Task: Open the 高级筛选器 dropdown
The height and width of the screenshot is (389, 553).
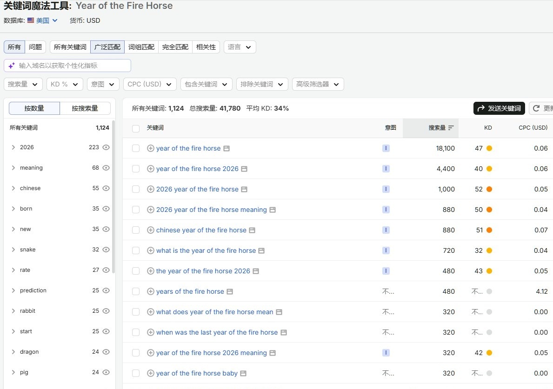Action: click(x=318, y=84)
